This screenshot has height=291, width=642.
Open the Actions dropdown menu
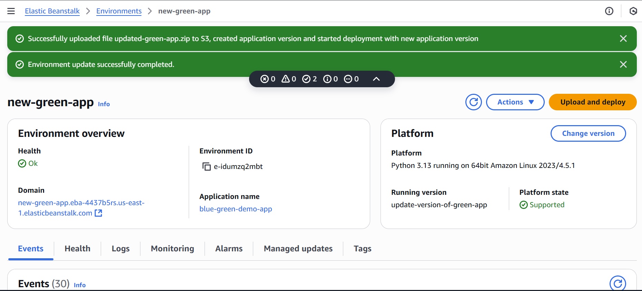coord(515,102)
